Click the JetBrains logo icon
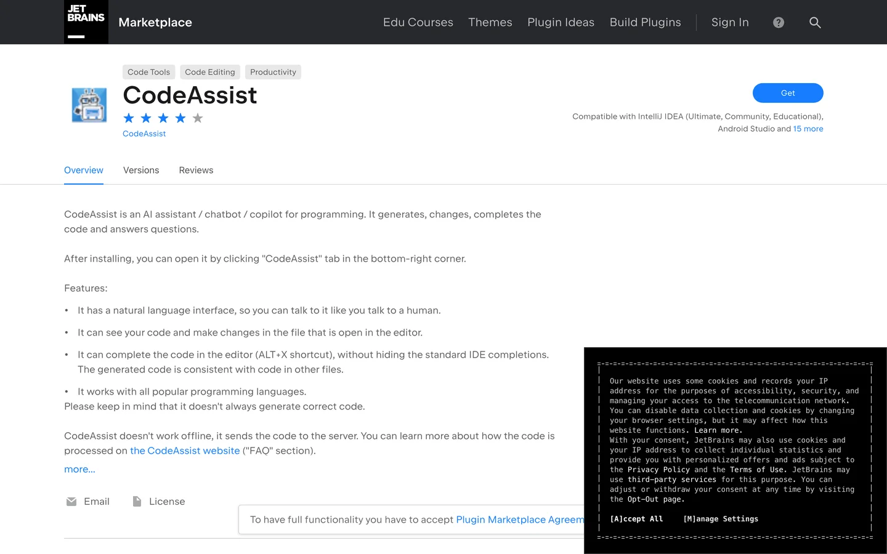The height and width of the screenshot is (554, 887). click(x=86, y=22)
